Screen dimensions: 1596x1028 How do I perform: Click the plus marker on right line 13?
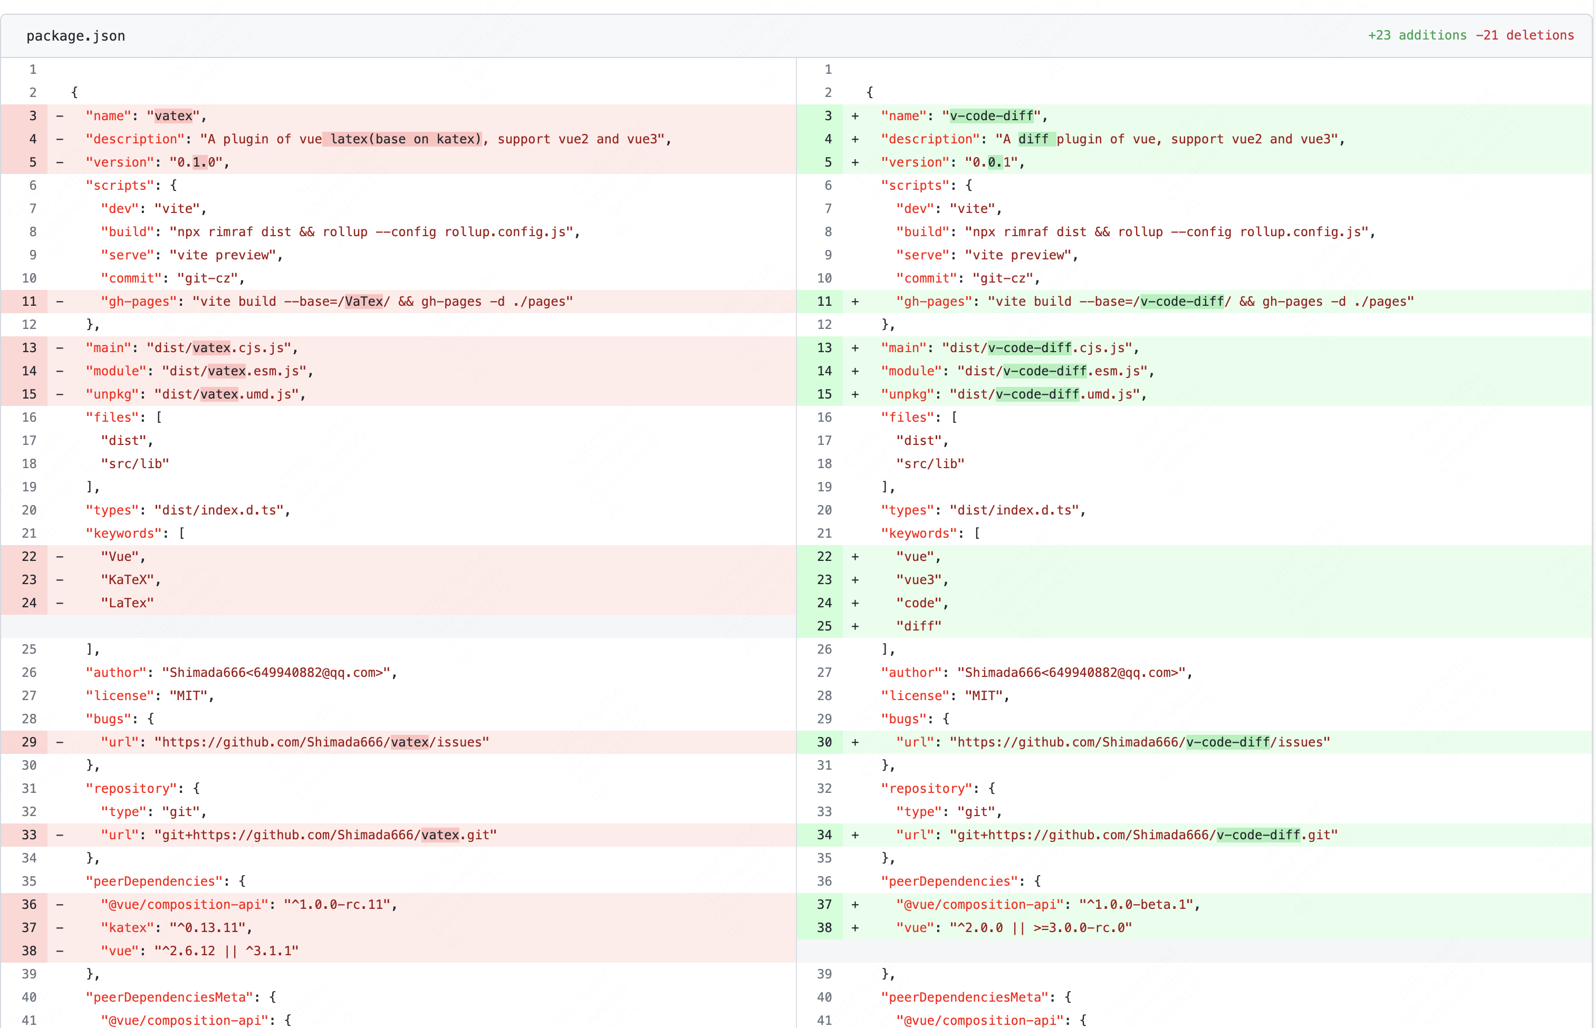coord(855,348)
